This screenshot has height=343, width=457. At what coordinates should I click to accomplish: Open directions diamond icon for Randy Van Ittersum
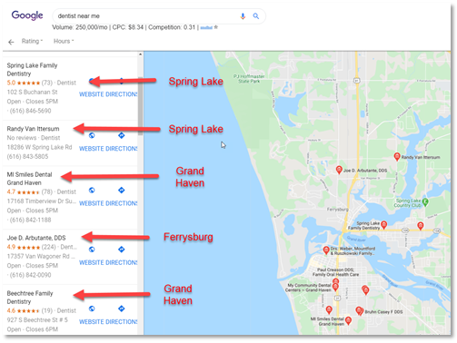pos(122,135)
